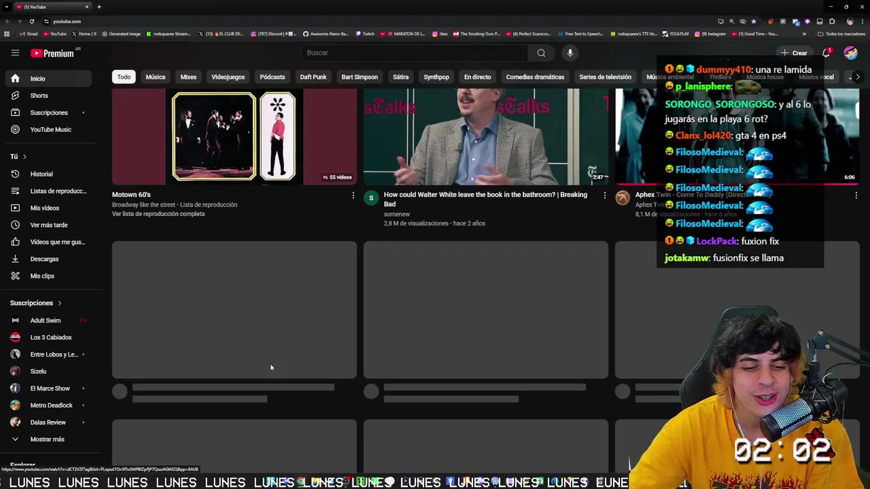Click Ver lista de reproducción completa

click(158, 214)
